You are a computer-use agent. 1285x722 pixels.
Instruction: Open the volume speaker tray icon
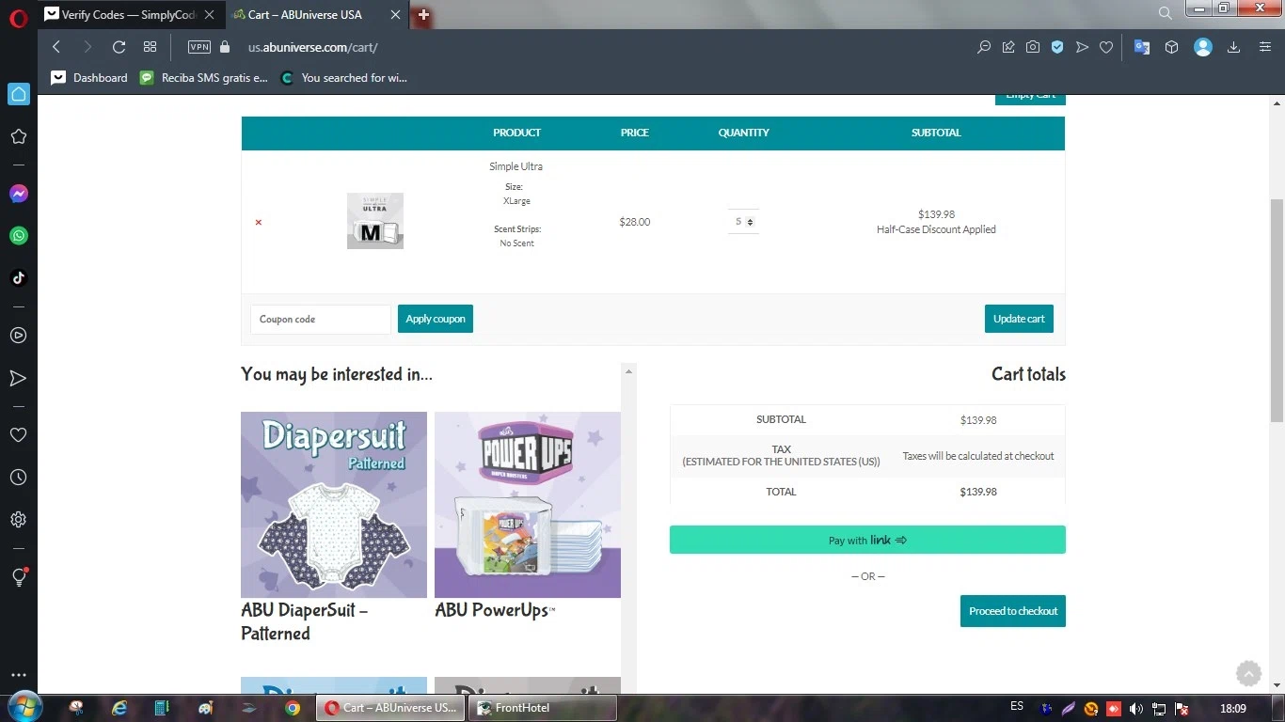point(1136,708)
